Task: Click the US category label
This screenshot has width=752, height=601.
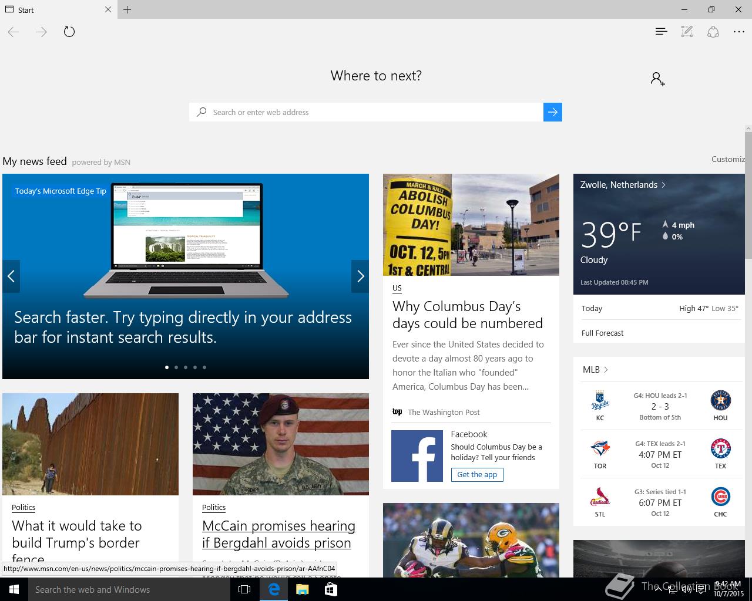Action: coord(397,288)
